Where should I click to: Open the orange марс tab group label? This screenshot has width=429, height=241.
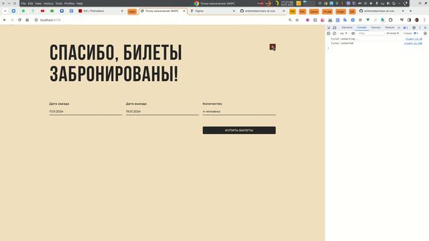click(x=132, y=11)
